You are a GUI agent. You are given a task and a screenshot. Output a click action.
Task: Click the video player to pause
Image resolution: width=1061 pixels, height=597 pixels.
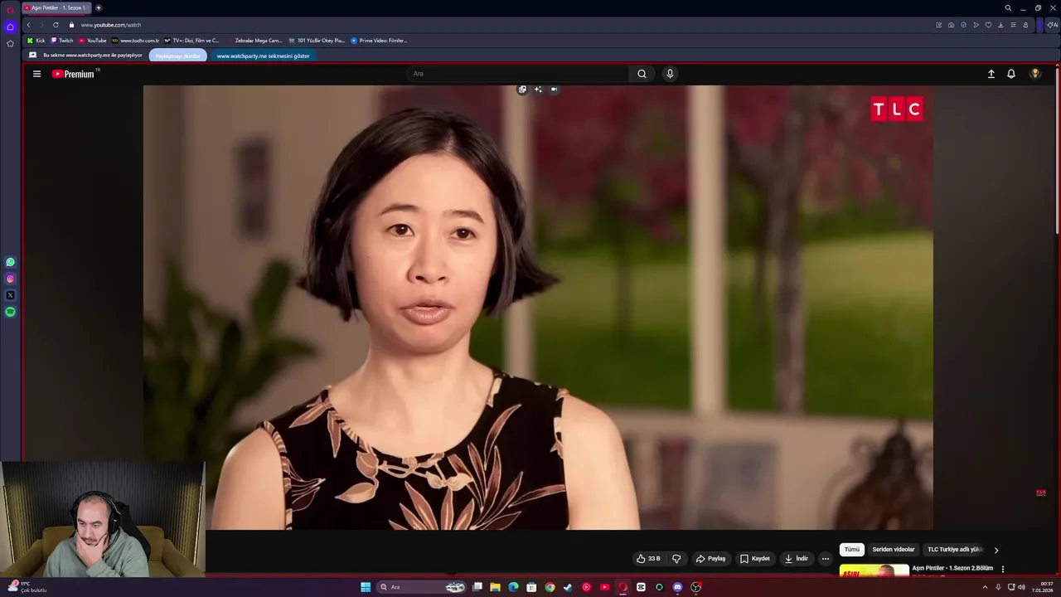click(x=538, y=307)
